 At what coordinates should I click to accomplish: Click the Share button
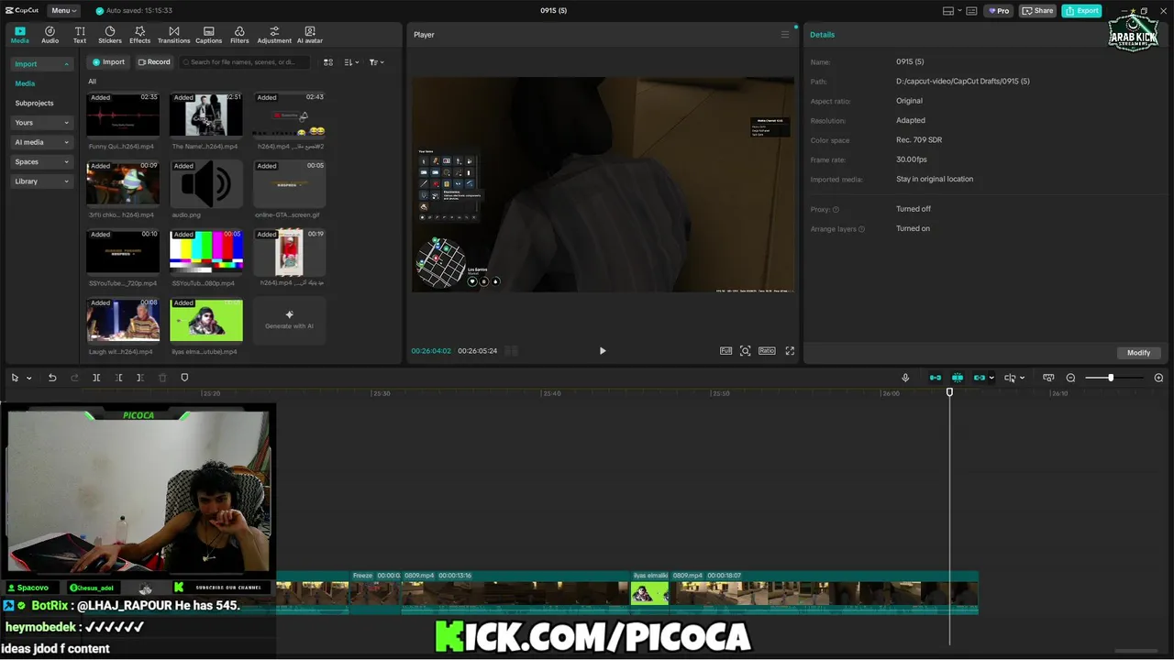pyautogui.click(x=1038, y=11)
